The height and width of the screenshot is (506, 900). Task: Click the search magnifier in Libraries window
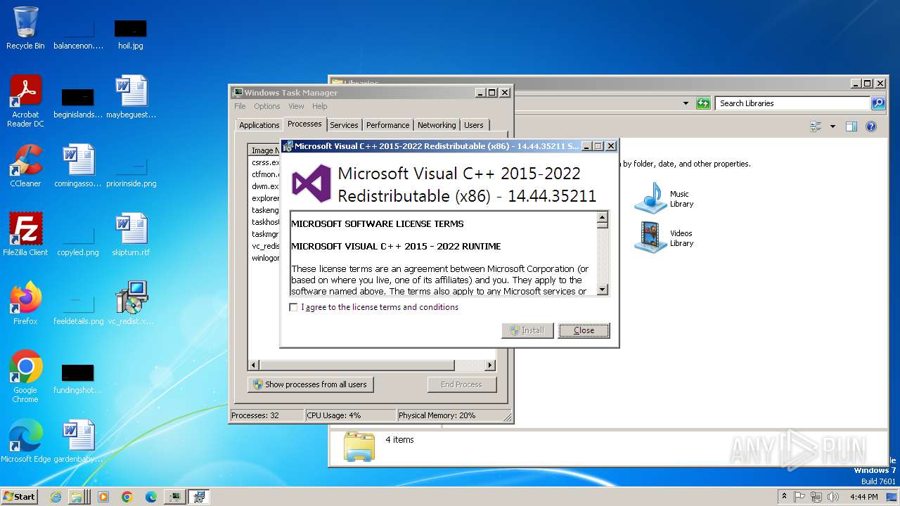[x=878, y=103]
